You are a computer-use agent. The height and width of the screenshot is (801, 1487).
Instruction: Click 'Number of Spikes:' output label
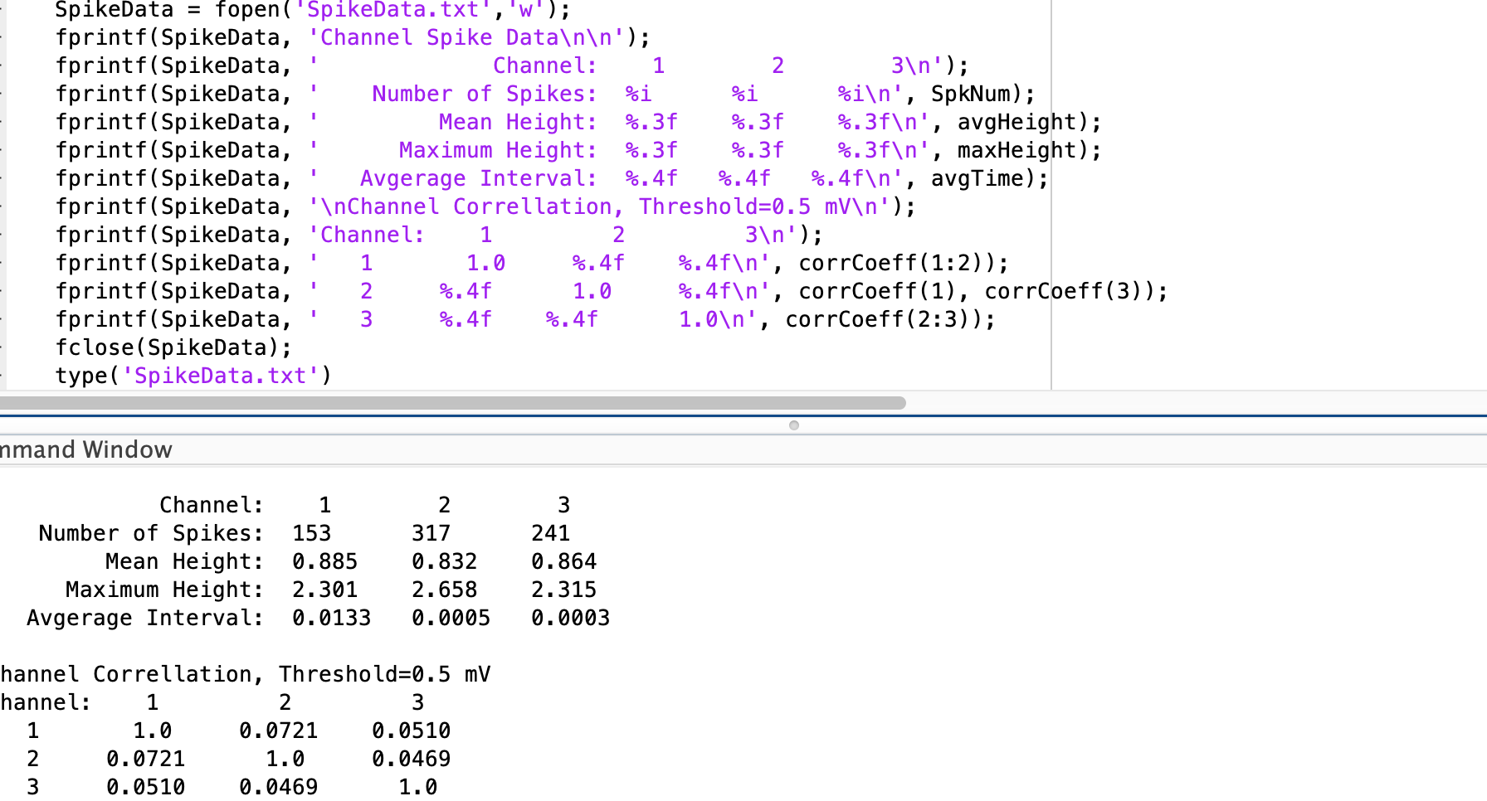point(151,534)
